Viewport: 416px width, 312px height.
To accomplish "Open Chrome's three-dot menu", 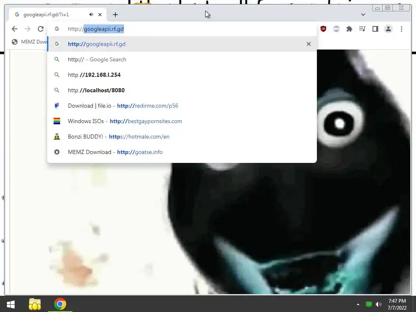I will [x=401, y=29].
